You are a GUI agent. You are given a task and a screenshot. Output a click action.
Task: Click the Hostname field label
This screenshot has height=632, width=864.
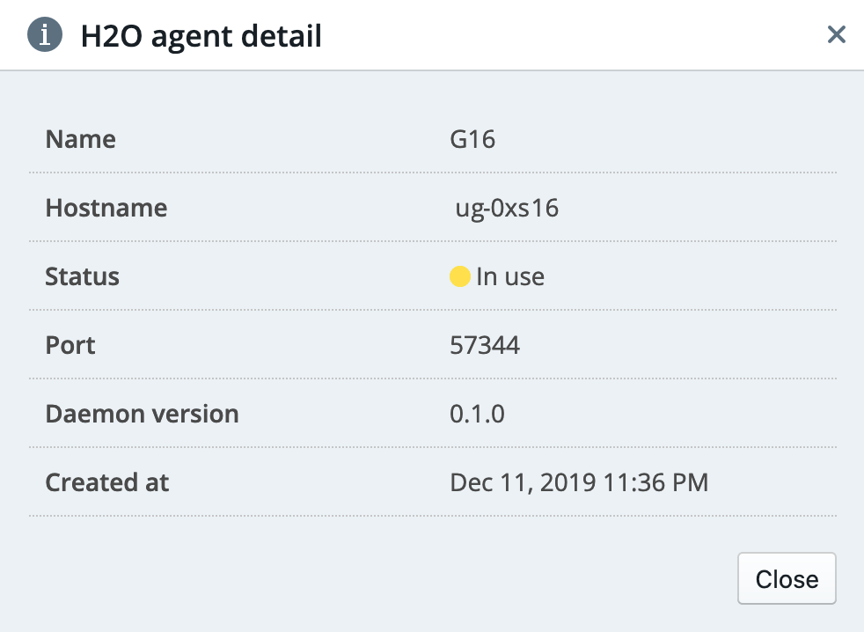click(106, 208)
